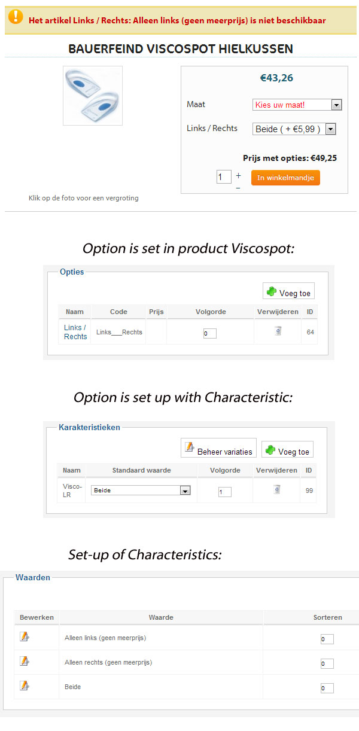Click the Viscospot heel cushion product photo
The image size is (359, 731).
pyautogui.click(x=93, y=96)
